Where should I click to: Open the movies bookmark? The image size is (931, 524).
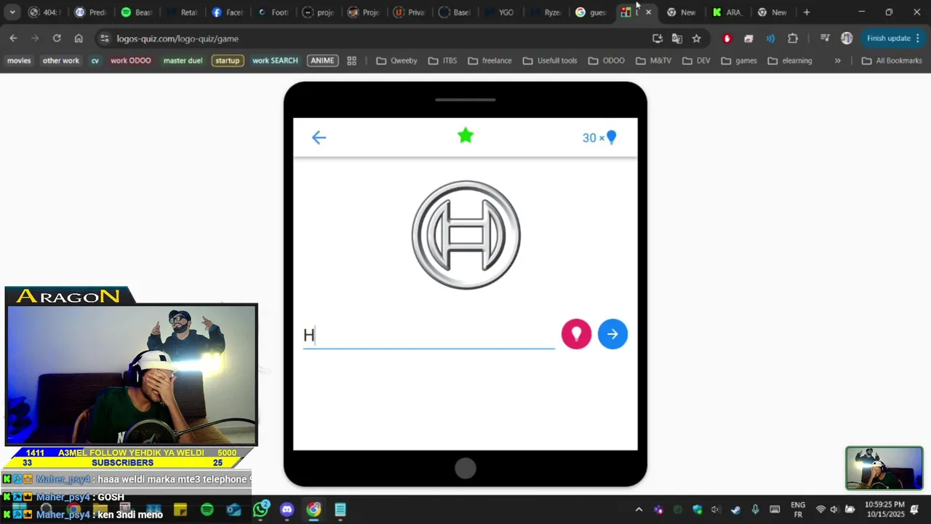click(19, 60)
